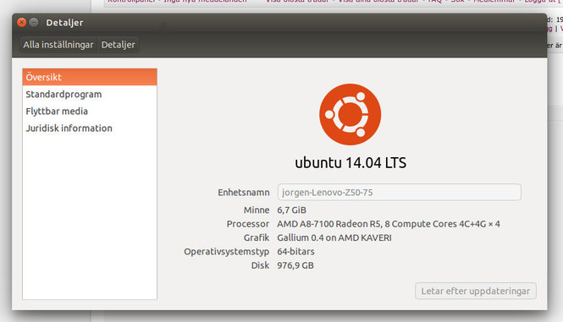Click the 976,9 GB disk value
This screenshot has height=322, width=563.
click(295, 265)
